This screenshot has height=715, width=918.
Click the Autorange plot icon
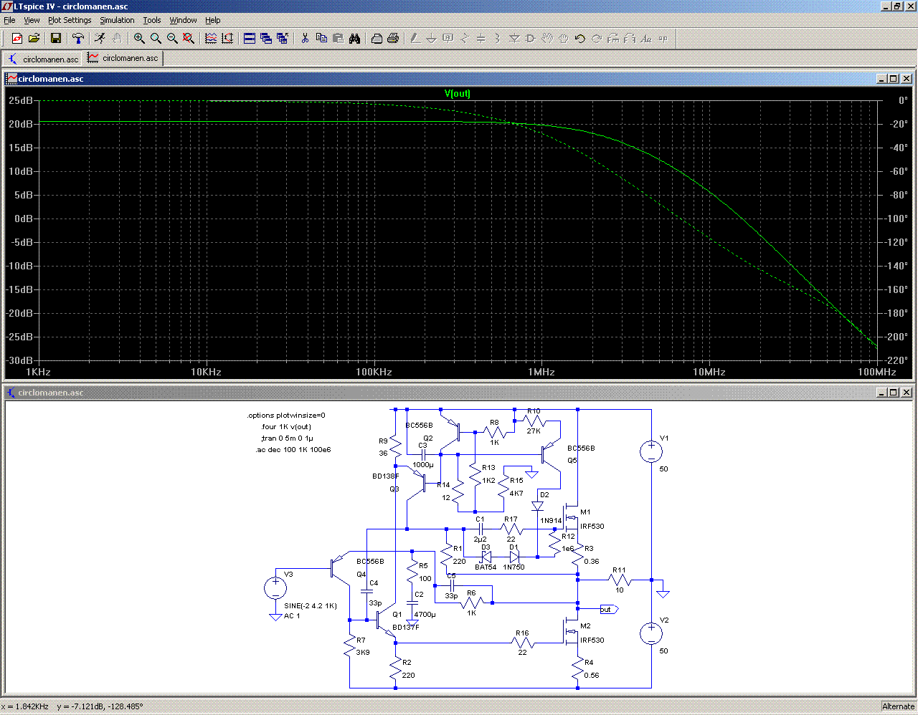coord(227,39)
